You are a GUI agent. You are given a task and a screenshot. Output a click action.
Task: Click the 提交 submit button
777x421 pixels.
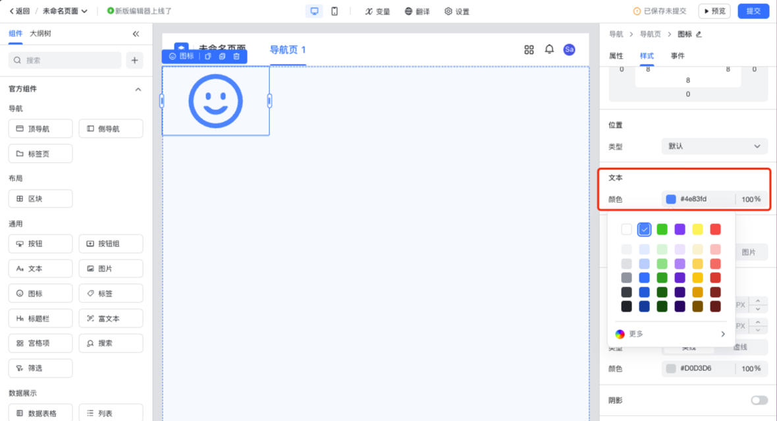point(753,11)
